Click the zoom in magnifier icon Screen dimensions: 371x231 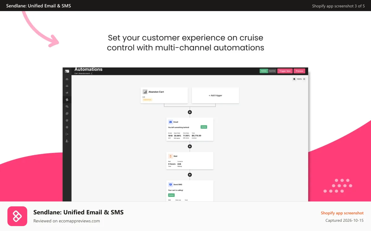point(304,79)
